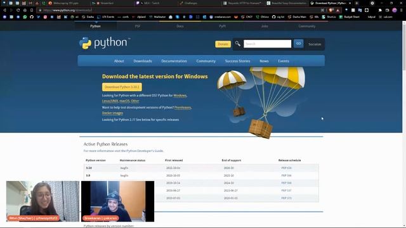Switch to the Beautiful Soup Documentation tab
This screenshot has width=406, height=228.
coord(286,3)
